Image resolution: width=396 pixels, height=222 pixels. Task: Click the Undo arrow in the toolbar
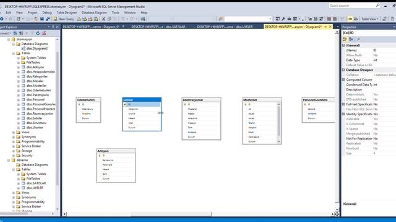click(x=123, y=19)
